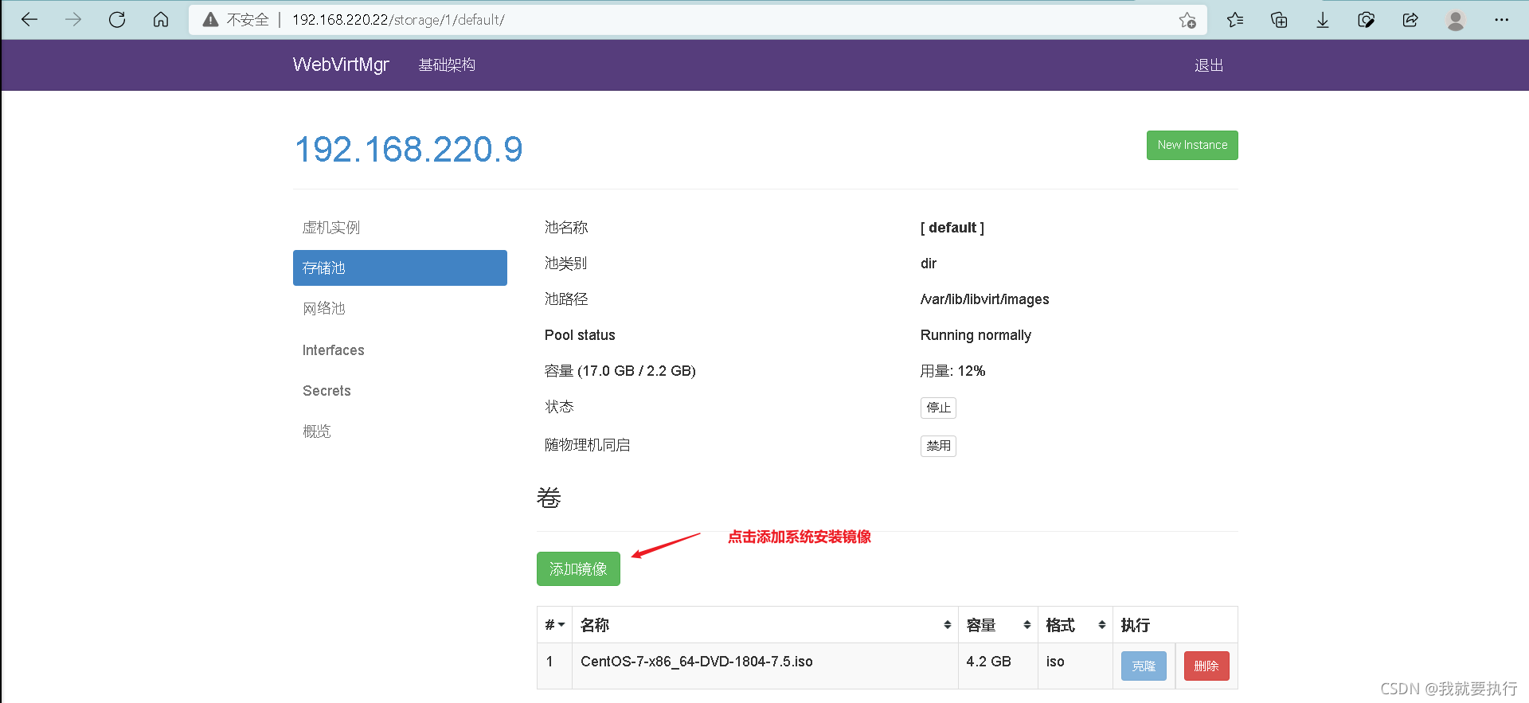Screen dimensions: 1529x703
Task: Open the browser home page icon
Action: click(161, 20)
